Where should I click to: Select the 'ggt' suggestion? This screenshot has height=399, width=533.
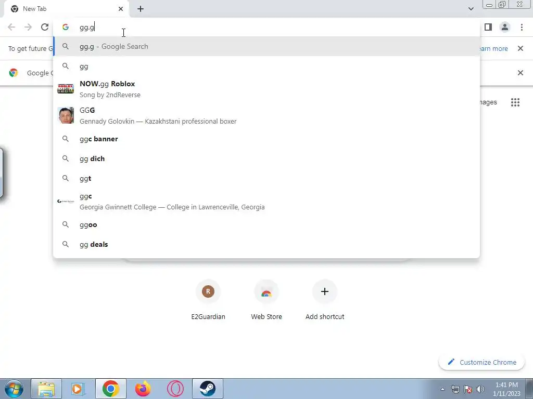pyautogui.click(x=267, y=178)
